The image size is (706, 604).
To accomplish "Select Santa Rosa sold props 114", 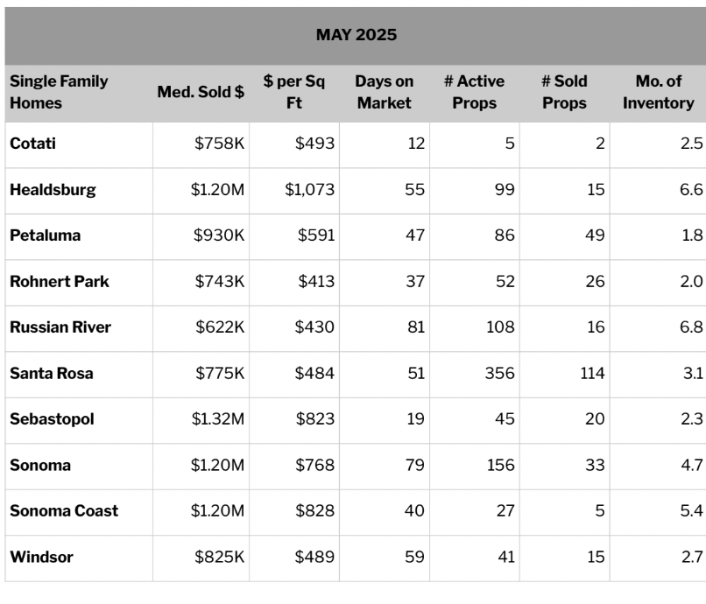I will [x=592, y=374].
